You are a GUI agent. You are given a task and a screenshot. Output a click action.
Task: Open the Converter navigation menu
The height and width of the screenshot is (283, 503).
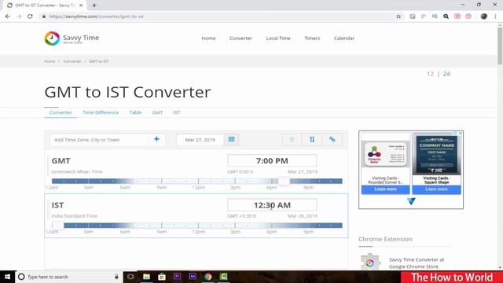click(x=240, y=39)
